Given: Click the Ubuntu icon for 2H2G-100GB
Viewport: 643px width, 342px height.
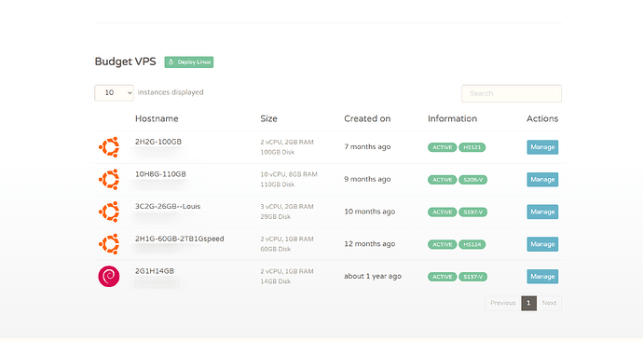Looking at the screenshot, I should pos(109,147).
